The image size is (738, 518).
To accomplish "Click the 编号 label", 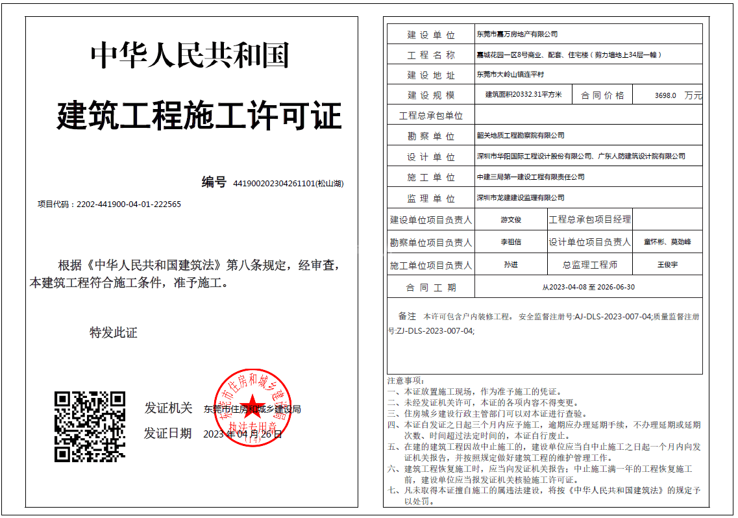I will (x=214, y=182).
